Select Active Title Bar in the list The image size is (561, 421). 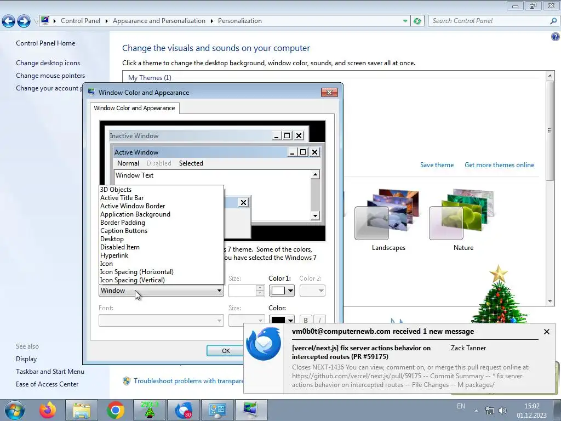coord(161,198)
